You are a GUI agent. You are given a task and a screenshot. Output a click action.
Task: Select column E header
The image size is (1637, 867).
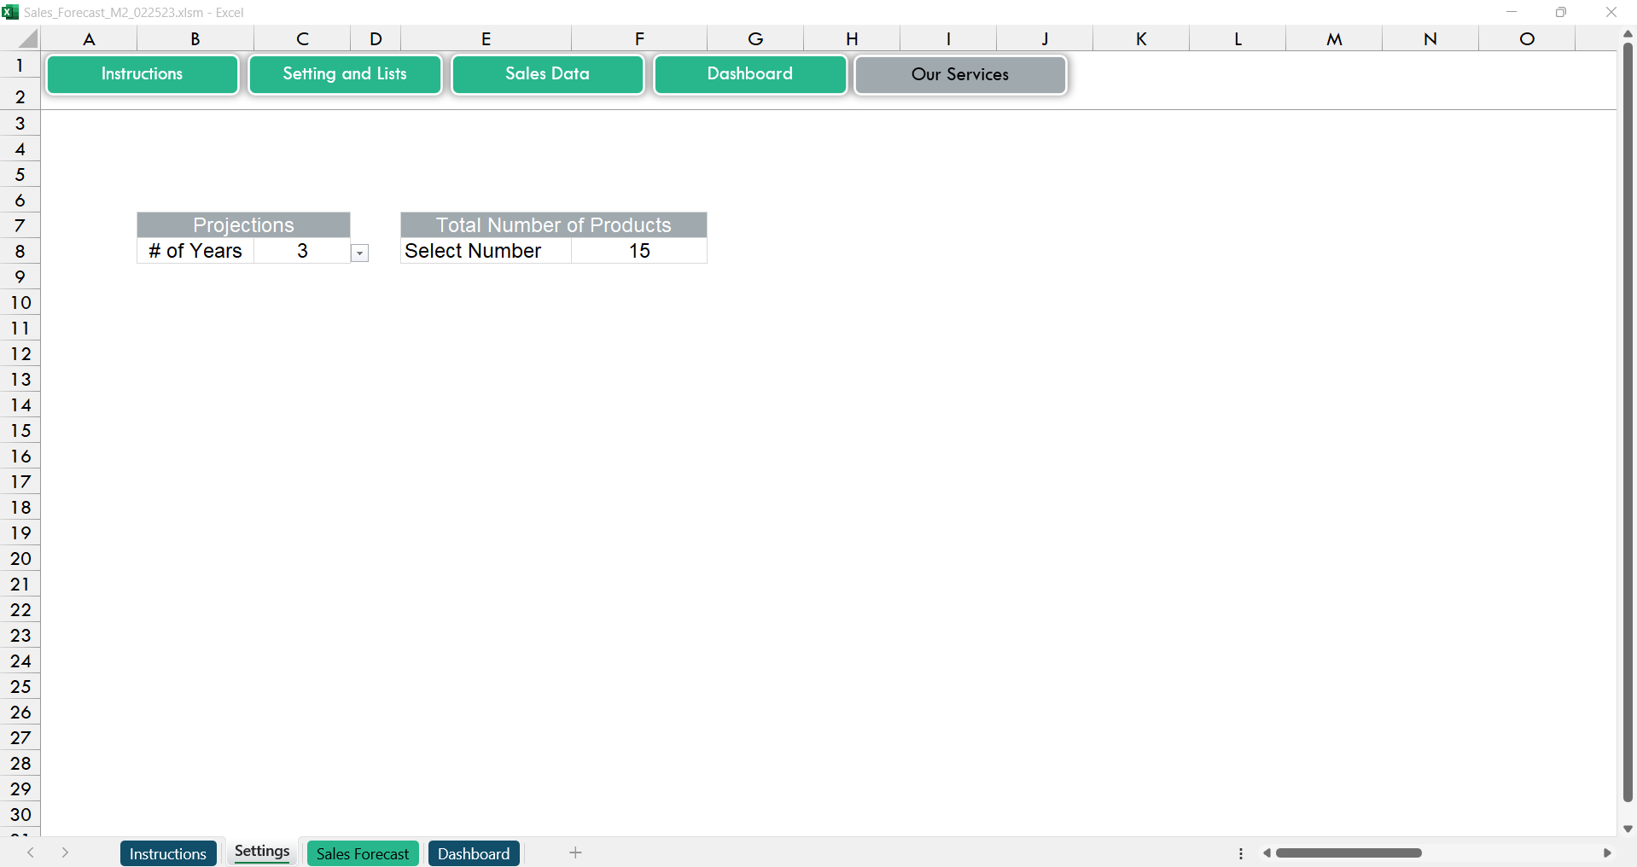486,39
